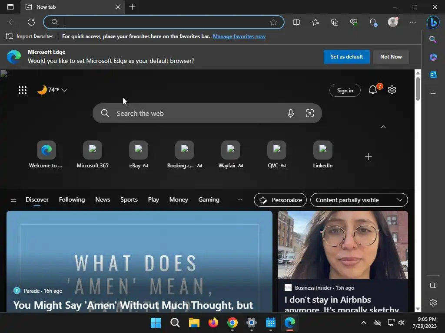Launch File Explorer from taskbar
The width and height of the screenshot is (445, 333).
[194, 323]
